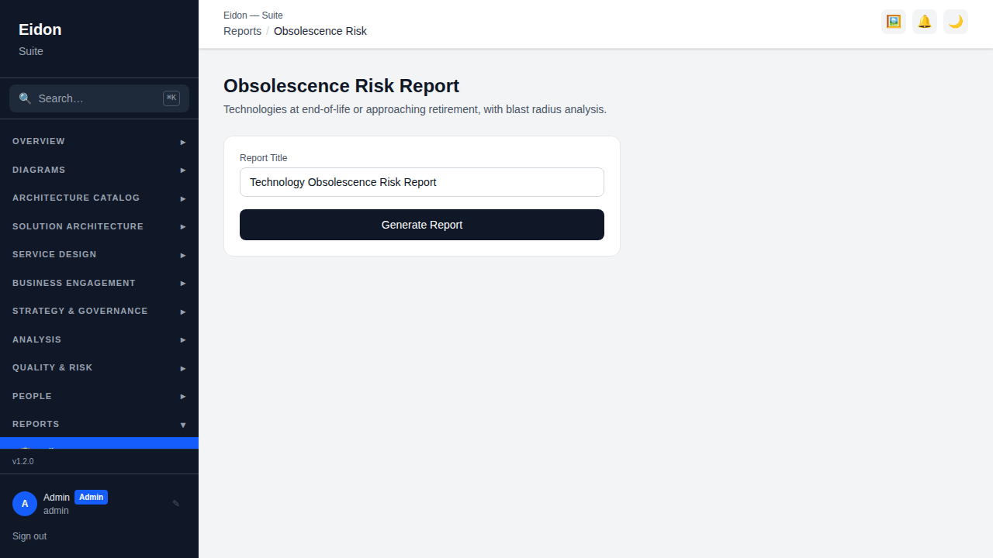Toggle dark mode moon icon
The image size is (993, 558).
pyautogui.click(x=956, y=22)
